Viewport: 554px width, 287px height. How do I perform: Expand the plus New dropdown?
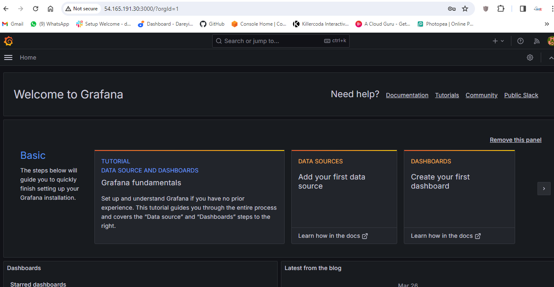498,41
